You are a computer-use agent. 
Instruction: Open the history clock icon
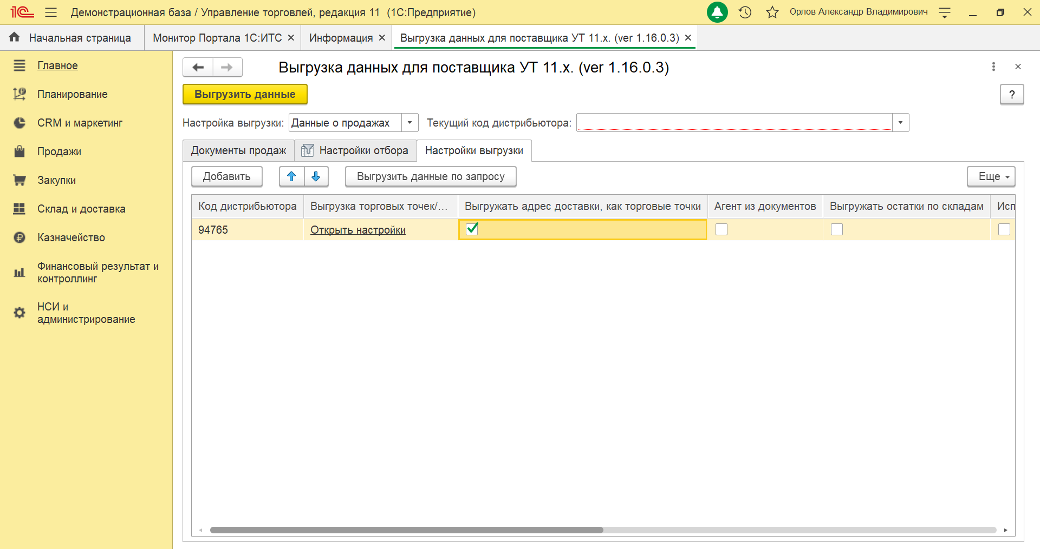pyautogui.click(x=745, y=12)
